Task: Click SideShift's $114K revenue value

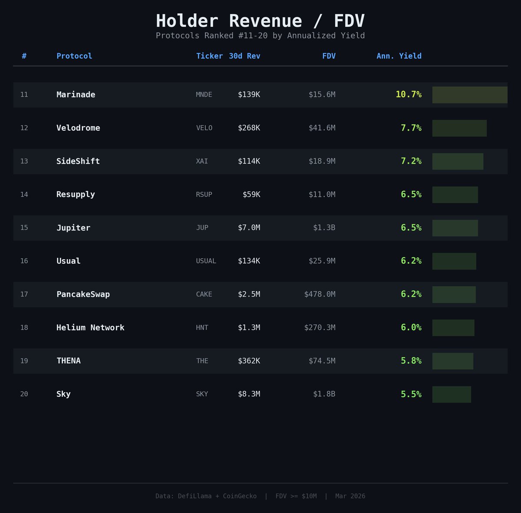Action: (249, 161)
